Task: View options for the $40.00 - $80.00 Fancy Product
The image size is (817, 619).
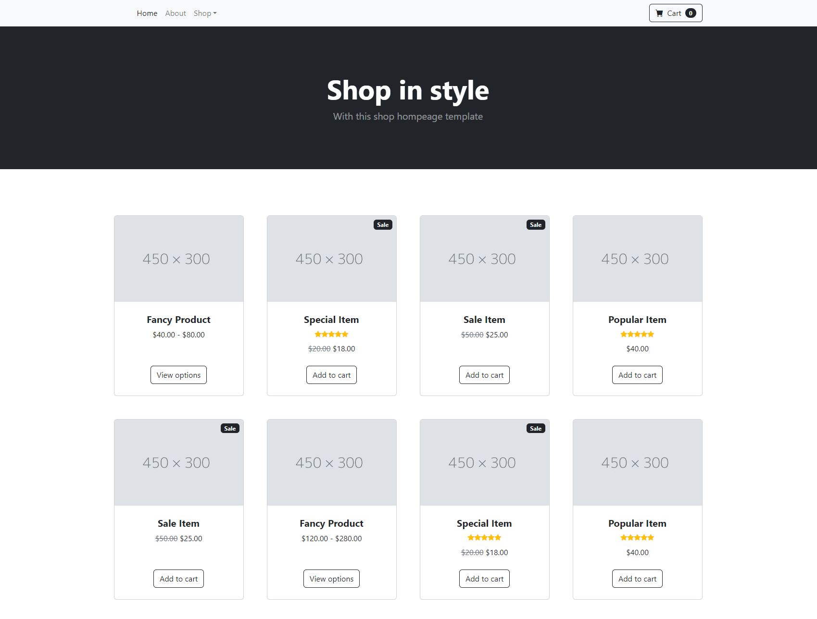Action: coord(178,375)
